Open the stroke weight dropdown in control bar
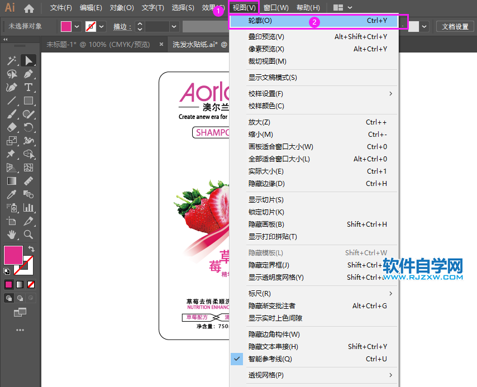The image size is (477, 387). [173, 27]
